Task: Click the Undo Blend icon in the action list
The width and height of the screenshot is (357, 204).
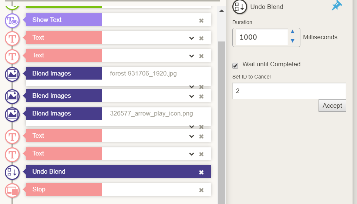Action: [12, 172]
